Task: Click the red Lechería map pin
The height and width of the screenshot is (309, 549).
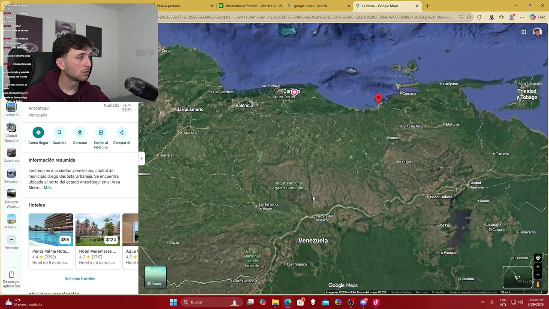Action: pyautogui.click(x=378, y=99)
